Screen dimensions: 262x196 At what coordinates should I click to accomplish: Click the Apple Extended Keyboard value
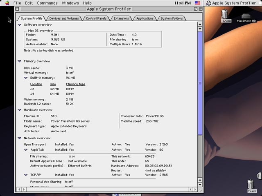tap(69, 126)
